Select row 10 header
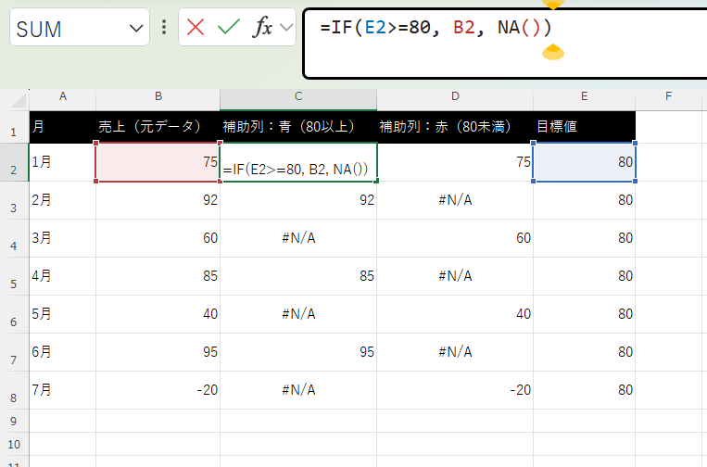The height and width of the screenshot is (467, 707). tap(14, 444)
